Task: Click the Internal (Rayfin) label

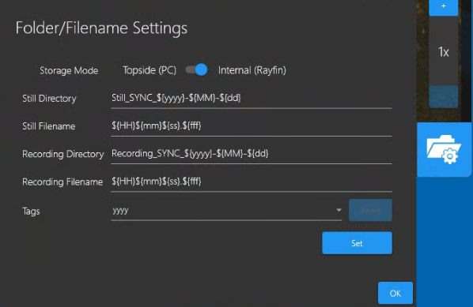Action: click(x=252, y=70)
